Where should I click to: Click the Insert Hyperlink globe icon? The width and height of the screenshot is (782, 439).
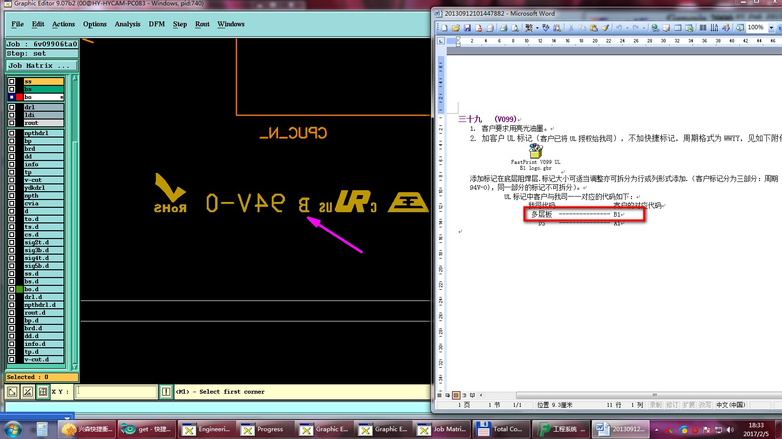pos(655,28)
